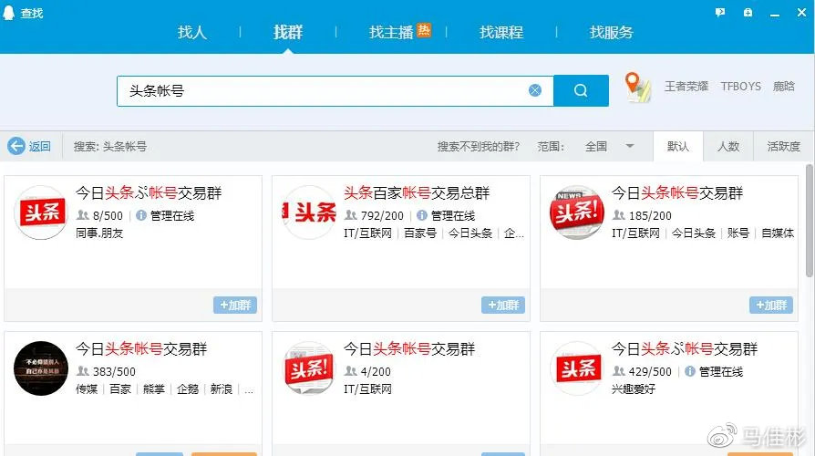Click the blue magnifier search button
Image resolution: width=815 pixels, height=456 pixels.
point(581,90)
